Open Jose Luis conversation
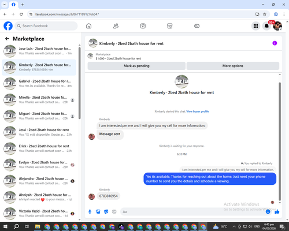The height and width of the screenshot is (231, 289). tap(39, 51)
